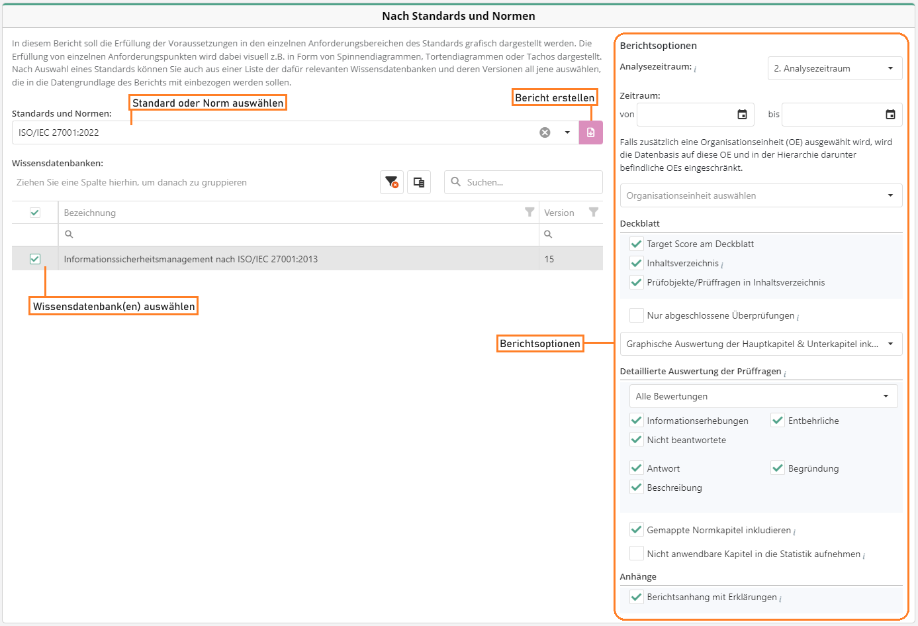Click the clear filter funnel icon

(392, 182)
